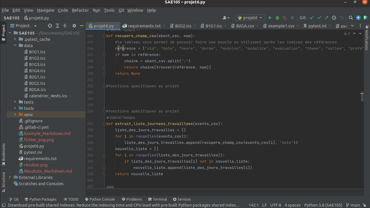The width and height of the screenshot is (370, 208).
Task: Open the Refactor menu
Action: [x=80, y=10]
